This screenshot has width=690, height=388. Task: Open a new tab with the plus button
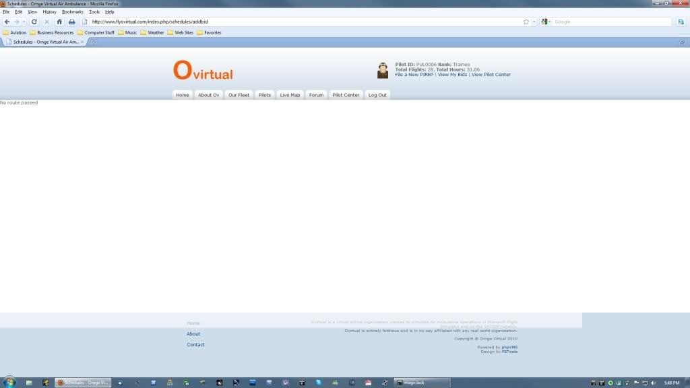tap(94, 42)
